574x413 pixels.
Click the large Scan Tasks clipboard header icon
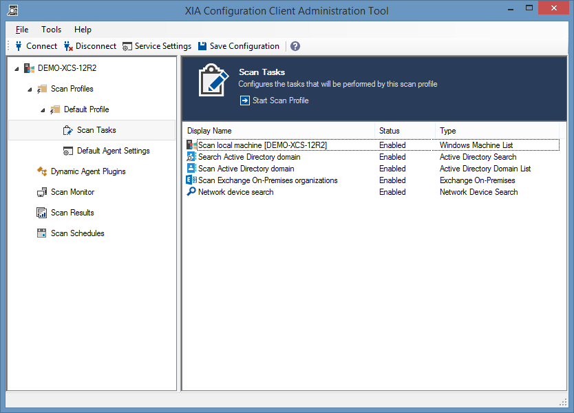[213, 80]
